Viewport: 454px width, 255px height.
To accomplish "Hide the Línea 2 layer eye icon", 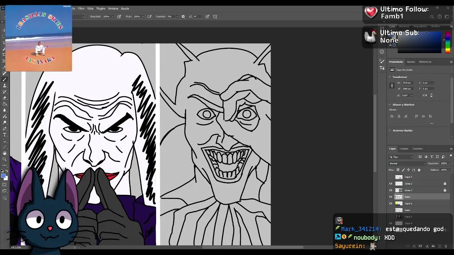I will tap(391, 183).
